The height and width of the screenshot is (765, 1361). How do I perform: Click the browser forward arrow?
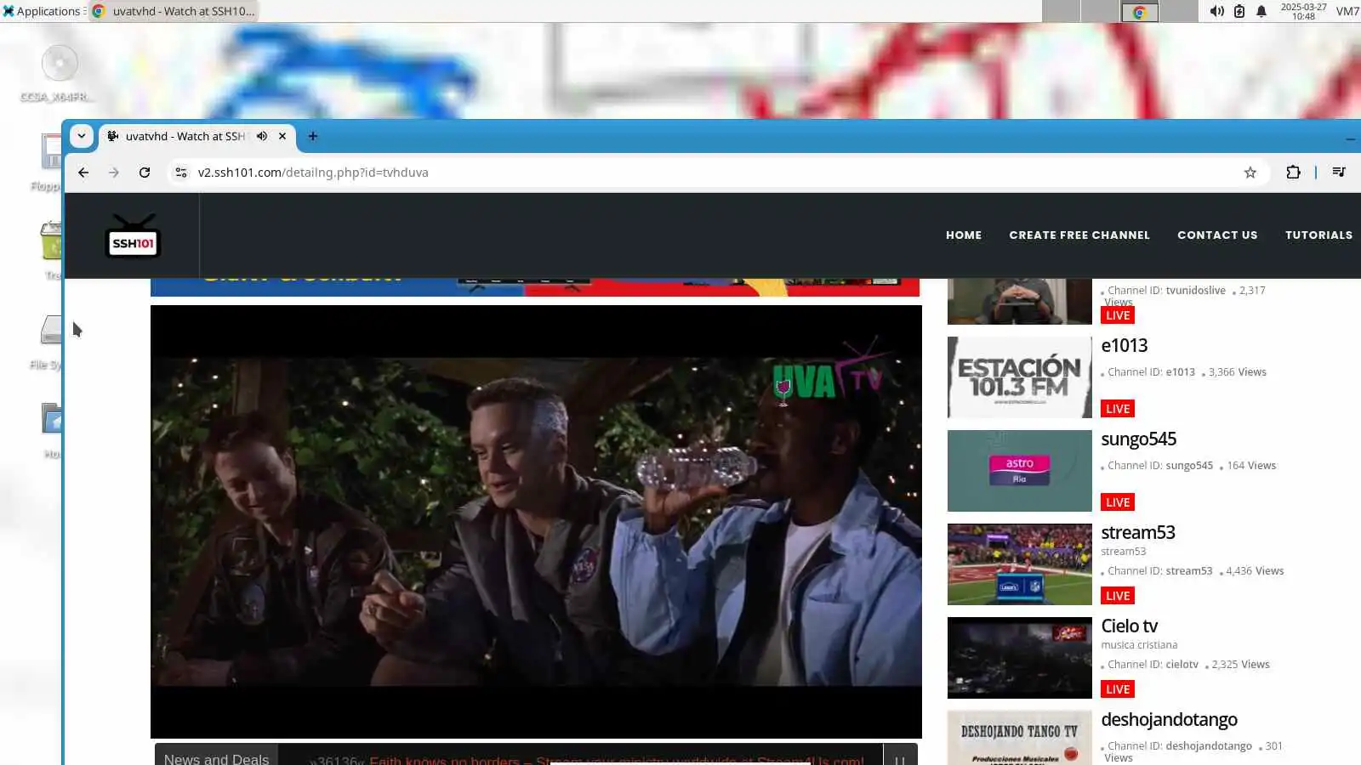[114, 173]
